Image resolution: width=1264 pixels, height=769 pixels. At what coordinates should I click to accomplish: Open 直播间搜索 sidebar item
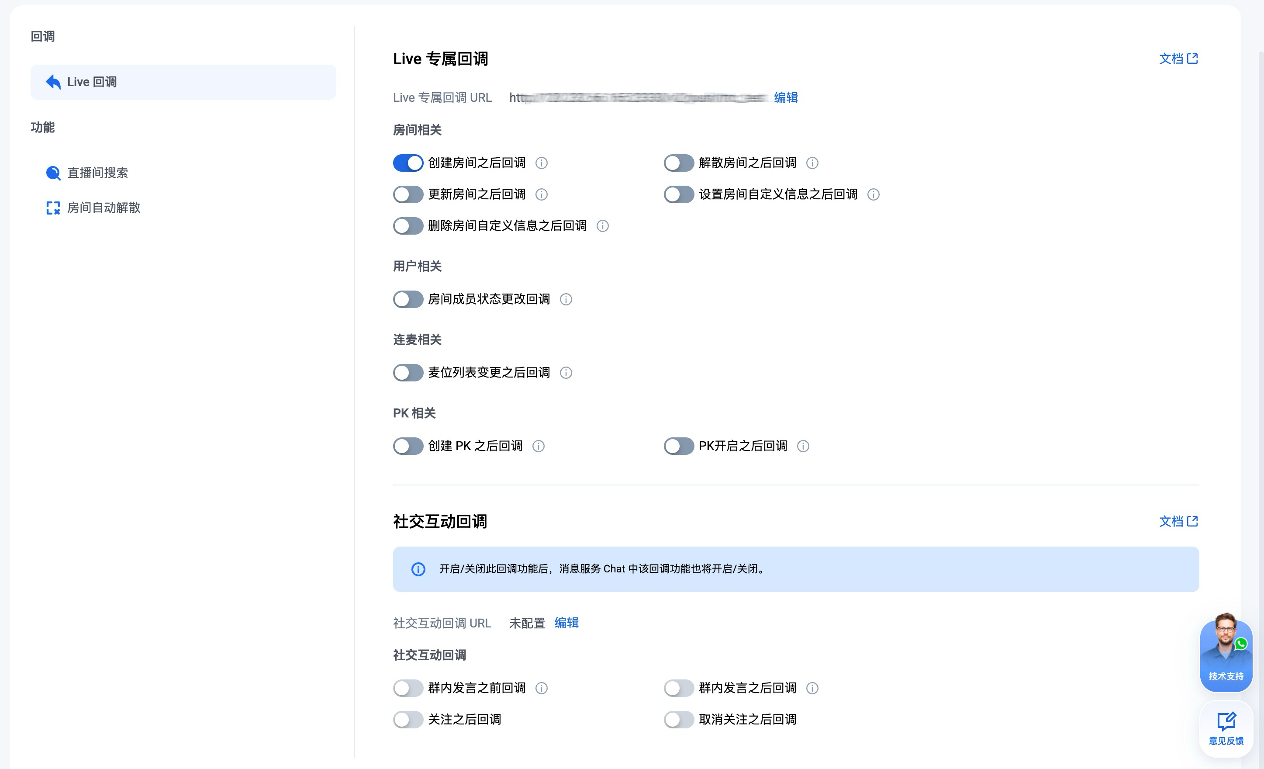[x=97, y=173]
